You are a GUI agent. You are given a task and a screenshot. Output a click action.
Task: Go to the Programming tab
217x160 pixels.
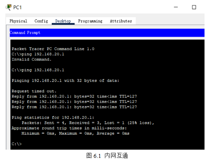pyautogui.click(x=90, y=21)
